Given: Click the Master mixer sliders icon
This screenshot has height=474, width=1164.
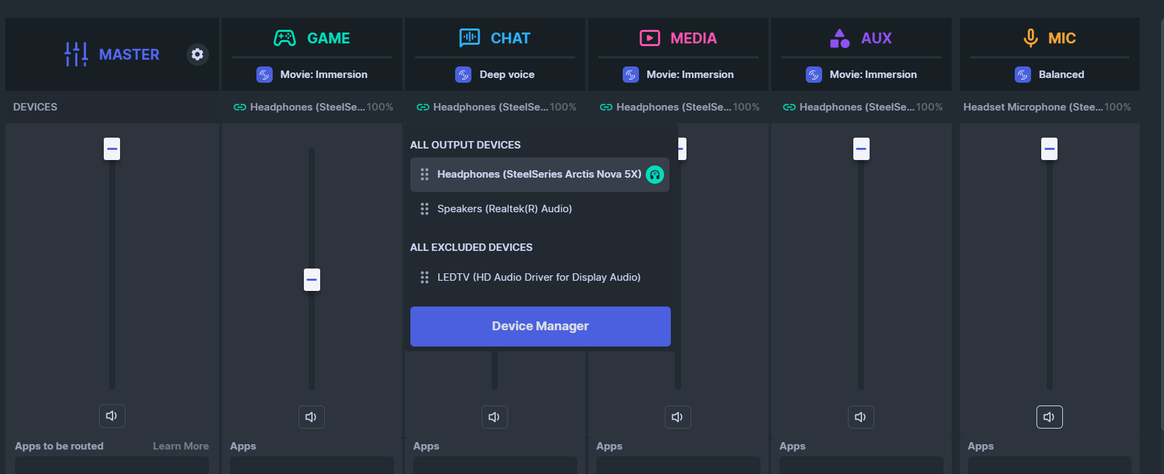Looking at the screenshot, I should pyautogui.click(x=76, y=54).
